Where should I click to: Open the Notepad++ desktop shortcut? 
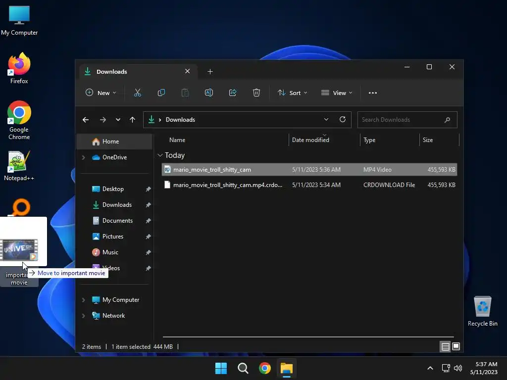pyautogui.click(x=19, y=166)
